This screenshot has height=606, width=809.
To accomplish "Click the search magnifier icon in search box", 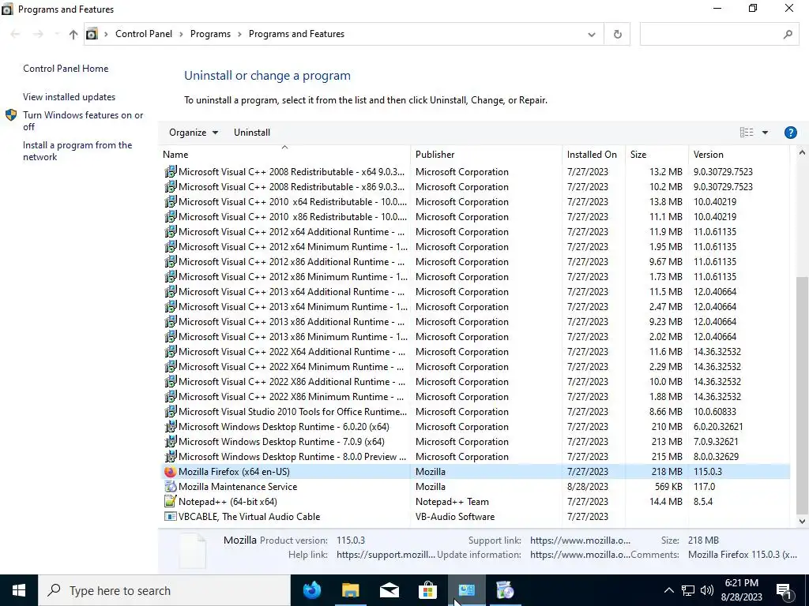I will [788, 34].
